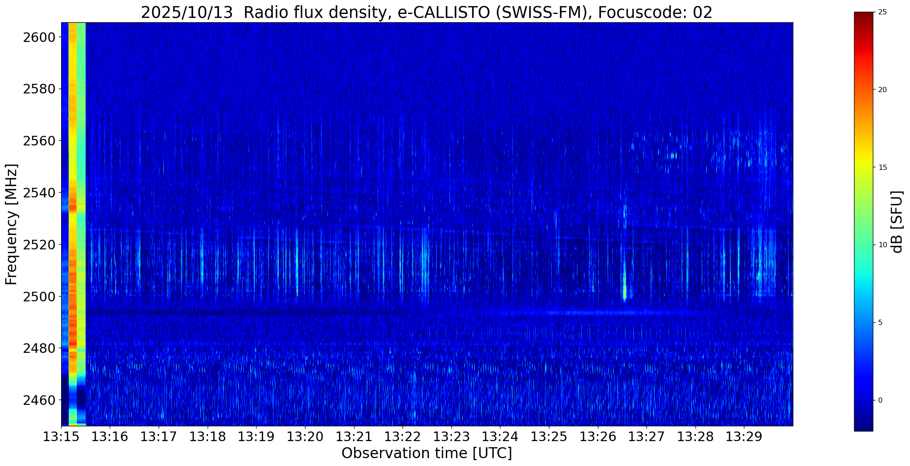This screenshot has width=910, height=466.
Task: Click the colorbar tick label 10
Action: tap(882, 245)
